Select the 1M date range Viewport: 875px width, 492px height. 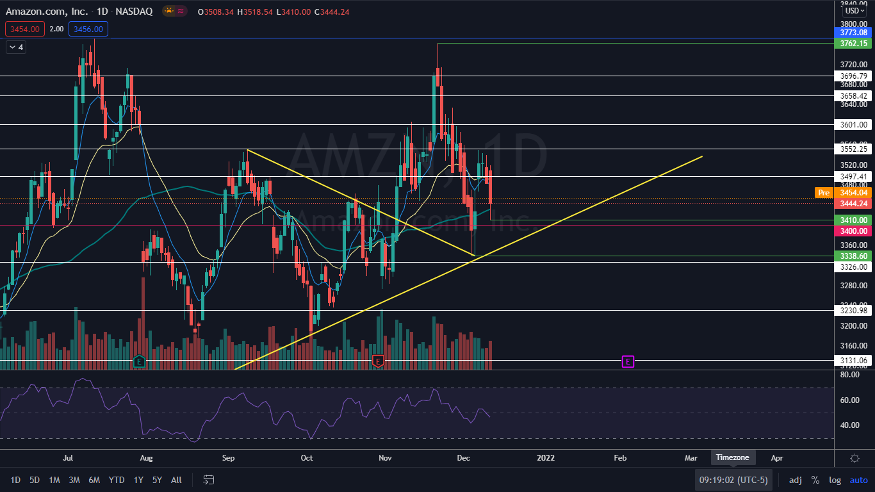point(54,480)
